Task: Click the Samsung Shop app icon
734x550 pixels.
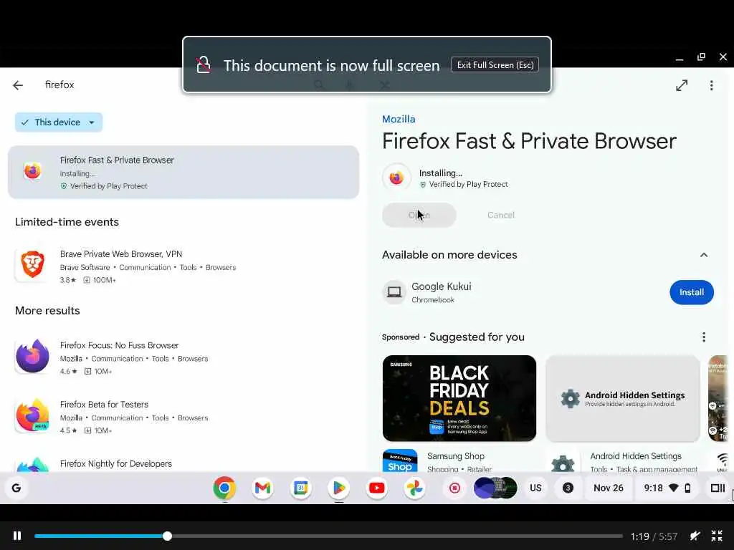Action: pyautogui.click(x=400, y=461)
